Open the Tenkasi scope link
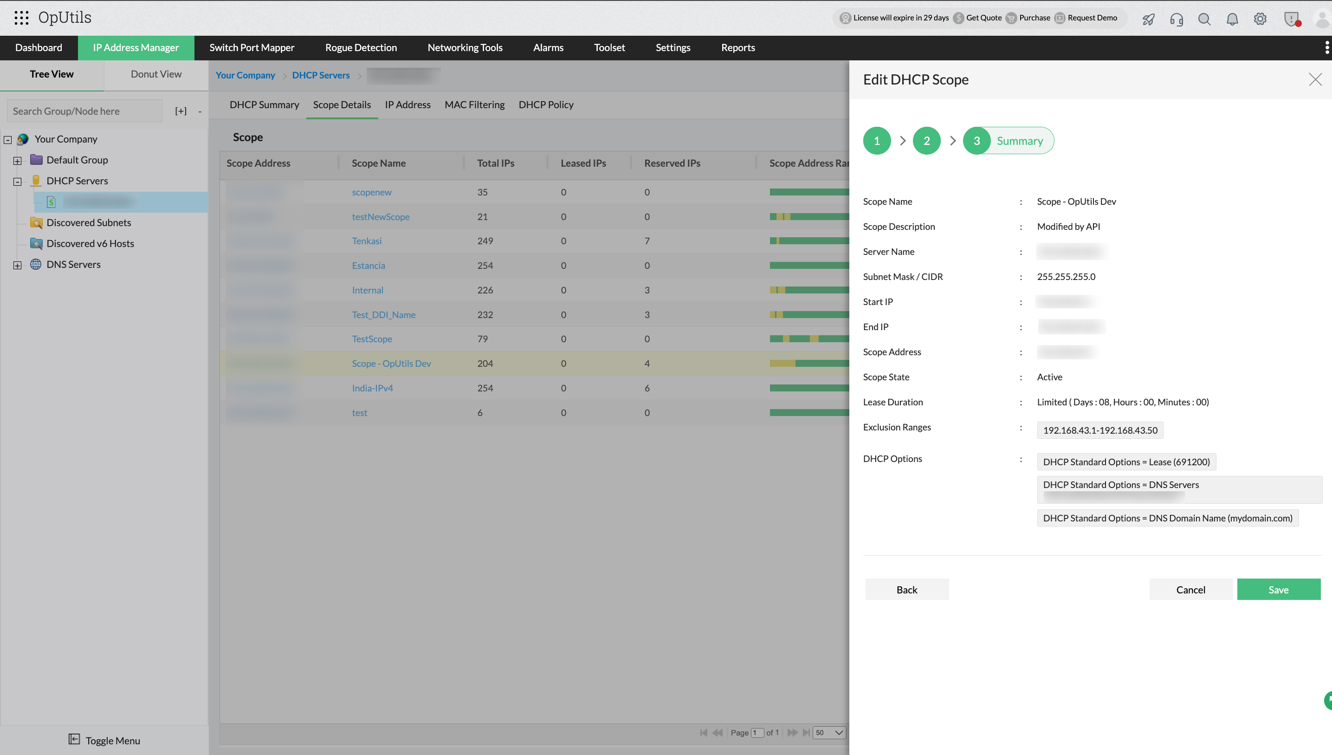This screenshot has height=755, width=1332. [x=367, y=241]
